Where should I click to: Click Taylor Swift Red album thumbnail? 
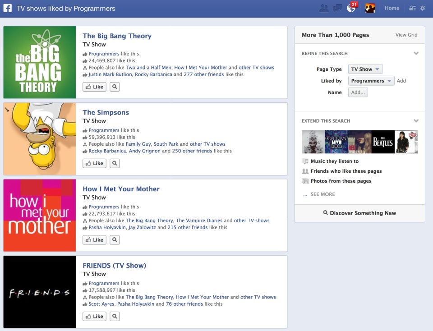359,142
